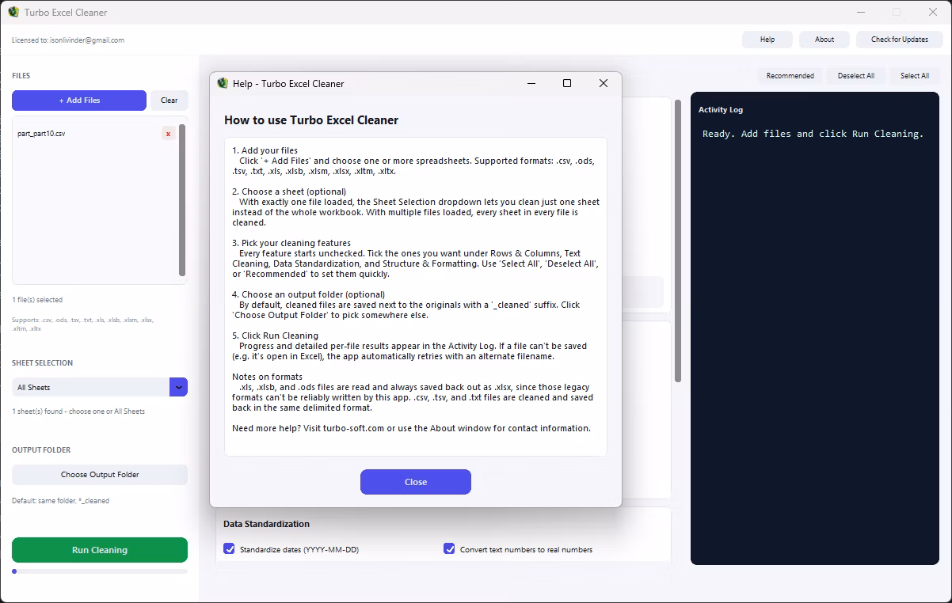Maximize the Help dialog window
The height and width of the screenshot is (603, 952).
pyautogui.click(x=567, y=83)
